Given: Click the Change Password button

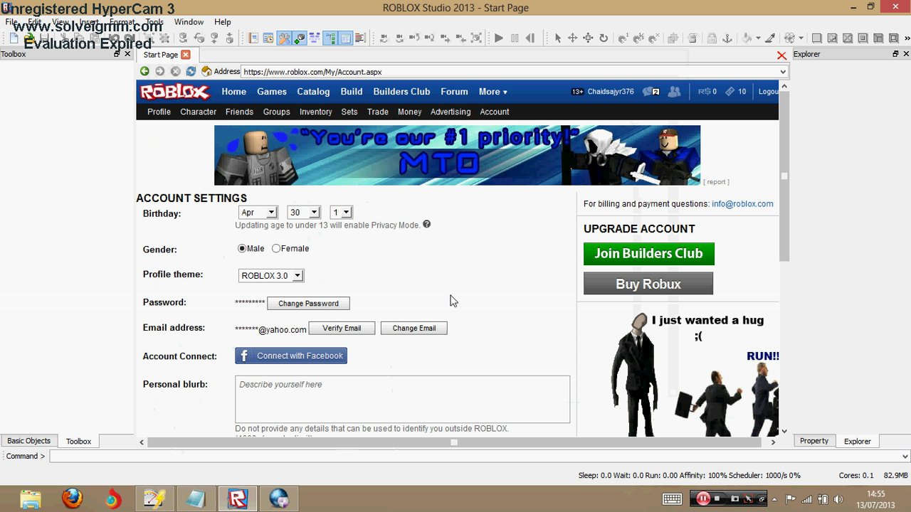Looking at the screenshot, I should click(308, 304).
